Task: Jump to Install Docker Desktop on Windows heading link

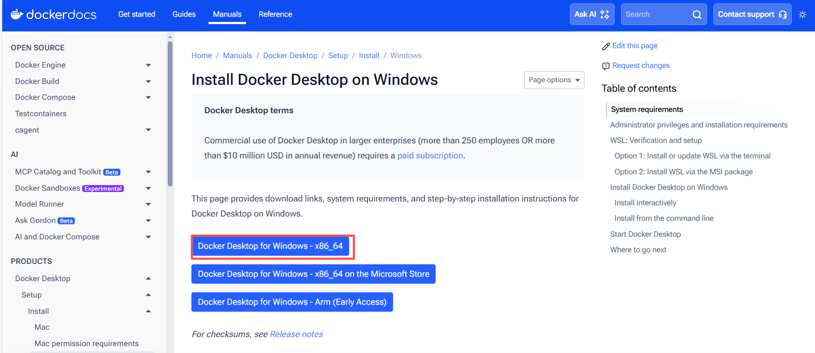Action: pos(669,187)
